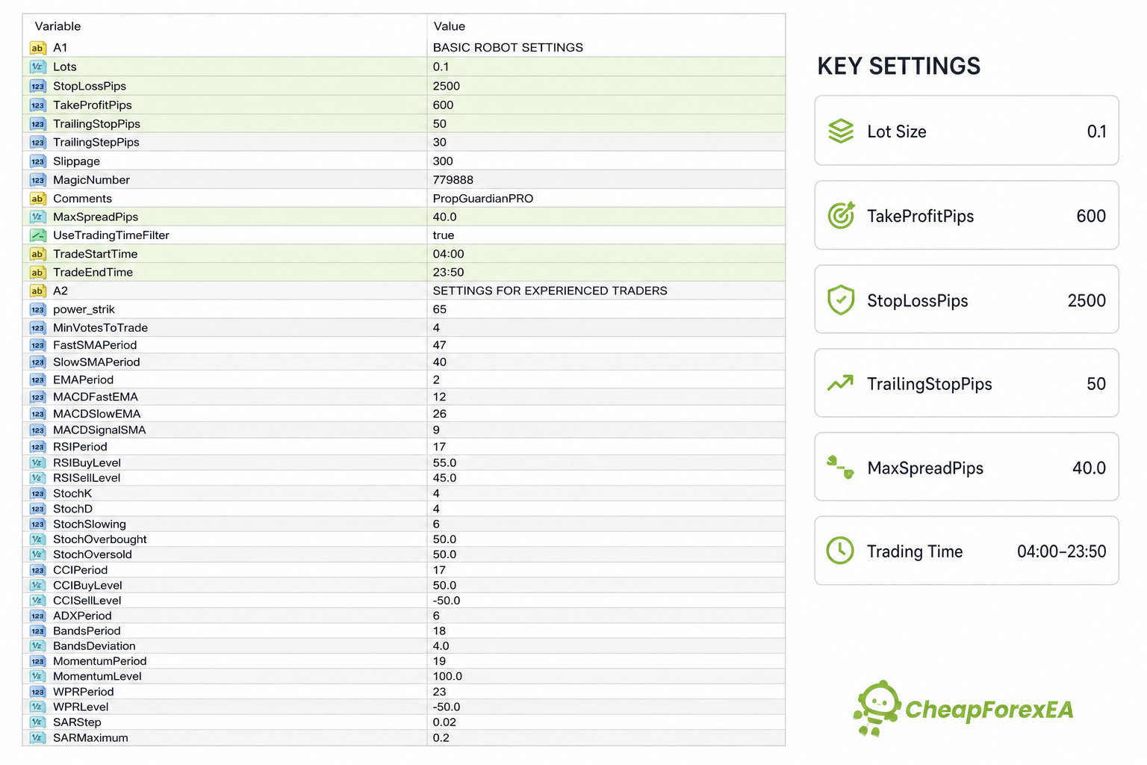Viewport: 1147px width, 765px height.
Task: Click the Trading Time clock icon
Action: click(x=840, y=551)
